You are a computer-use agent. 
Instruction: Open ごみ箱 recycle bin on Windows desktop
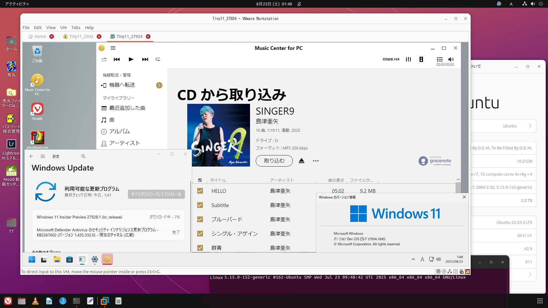[37, 54]
